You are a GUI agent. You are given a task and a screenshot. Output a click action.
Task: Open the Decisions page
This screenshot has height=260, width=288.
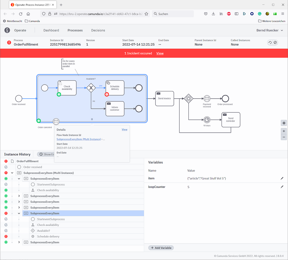point(98,30)
